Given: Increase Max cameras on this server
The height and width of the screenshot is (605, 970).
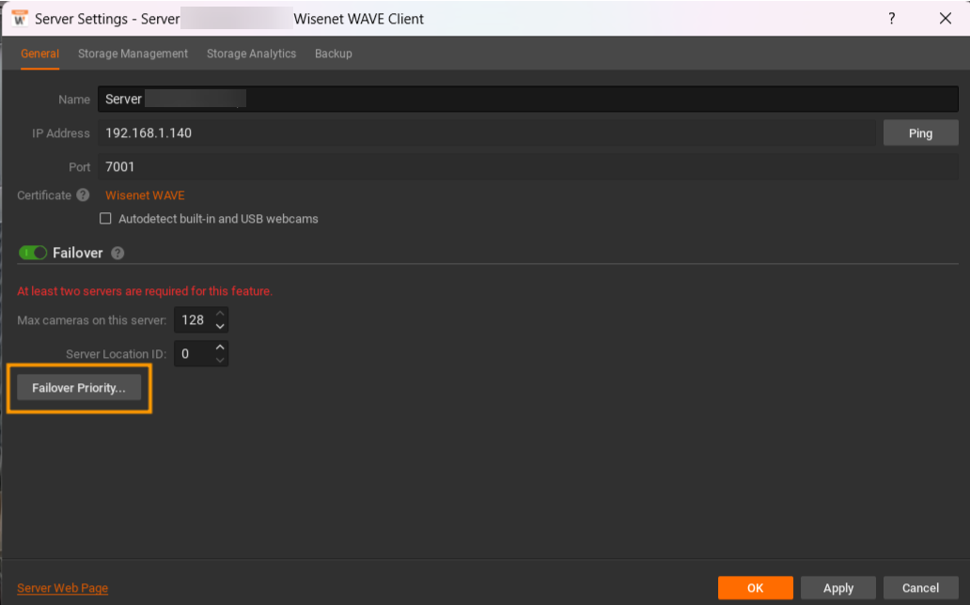Looking at the screenshot, I should (x=220, y=314).
